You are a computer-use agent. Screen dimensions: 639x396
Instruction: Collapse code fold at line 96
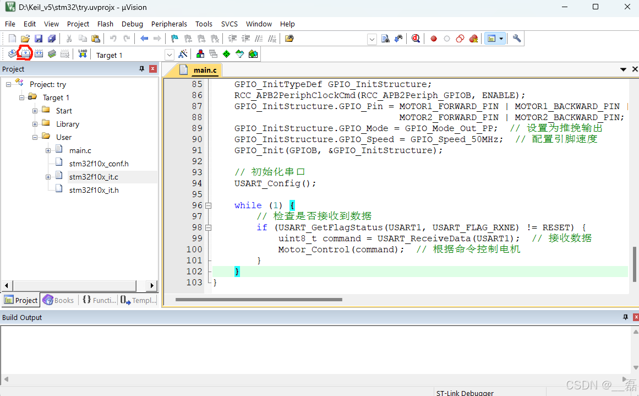(208, 205)
